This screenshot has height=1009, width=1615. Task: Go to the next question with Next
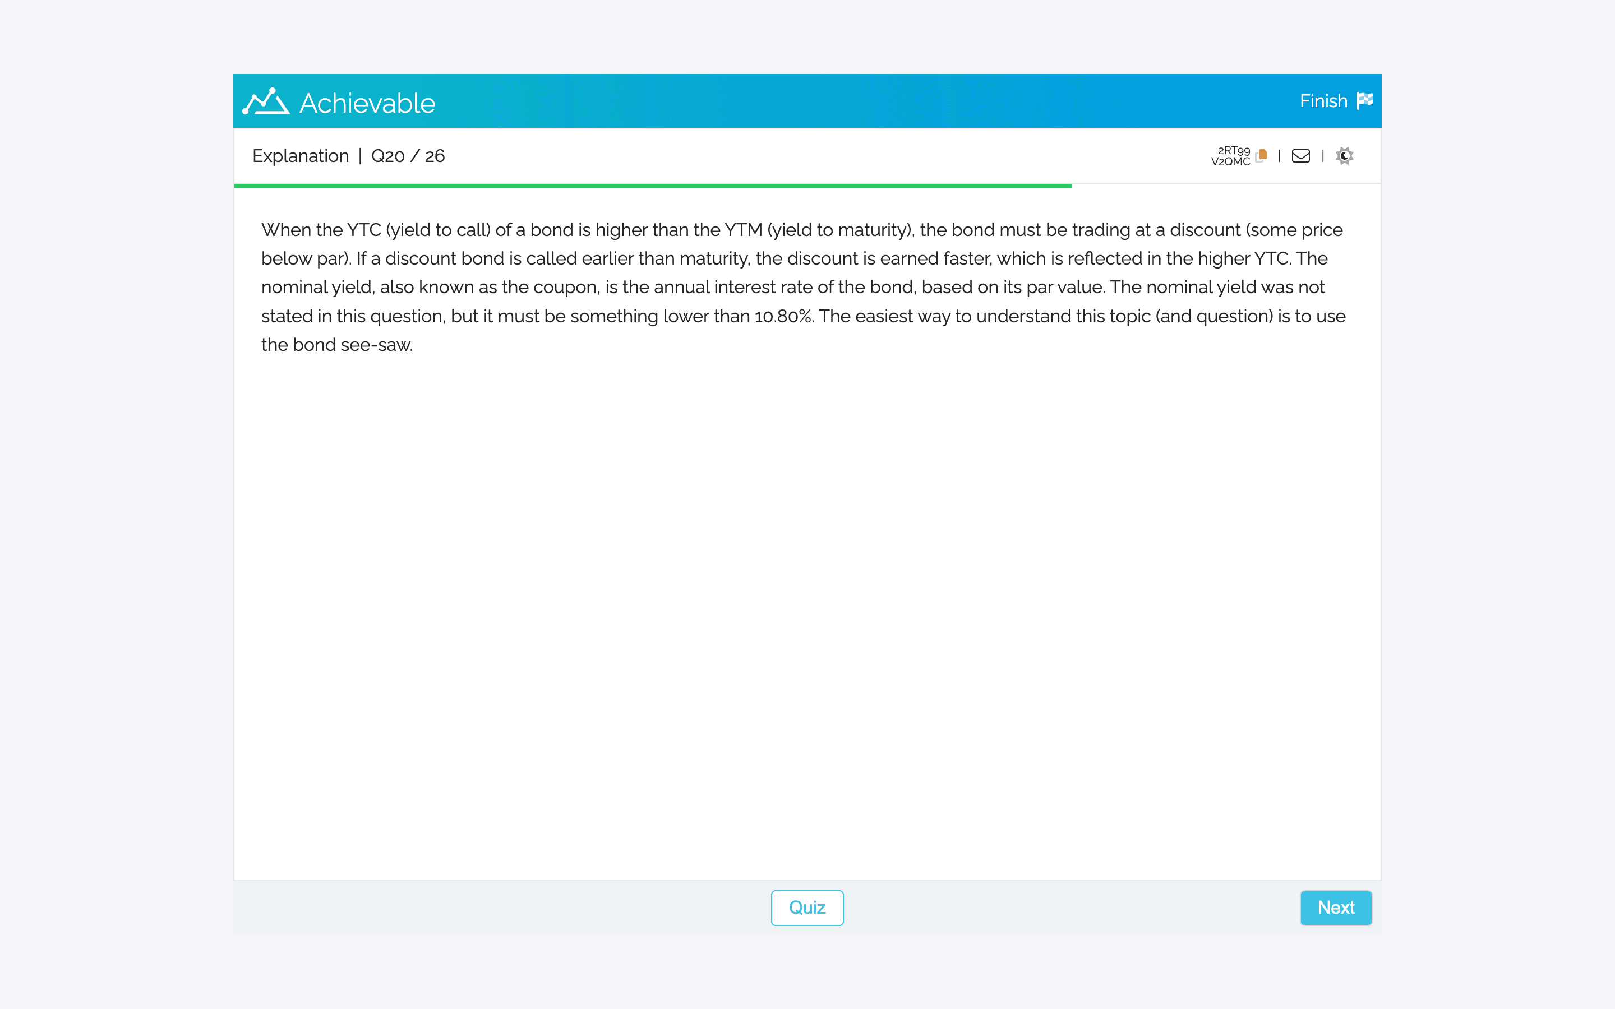point(1335,908)
